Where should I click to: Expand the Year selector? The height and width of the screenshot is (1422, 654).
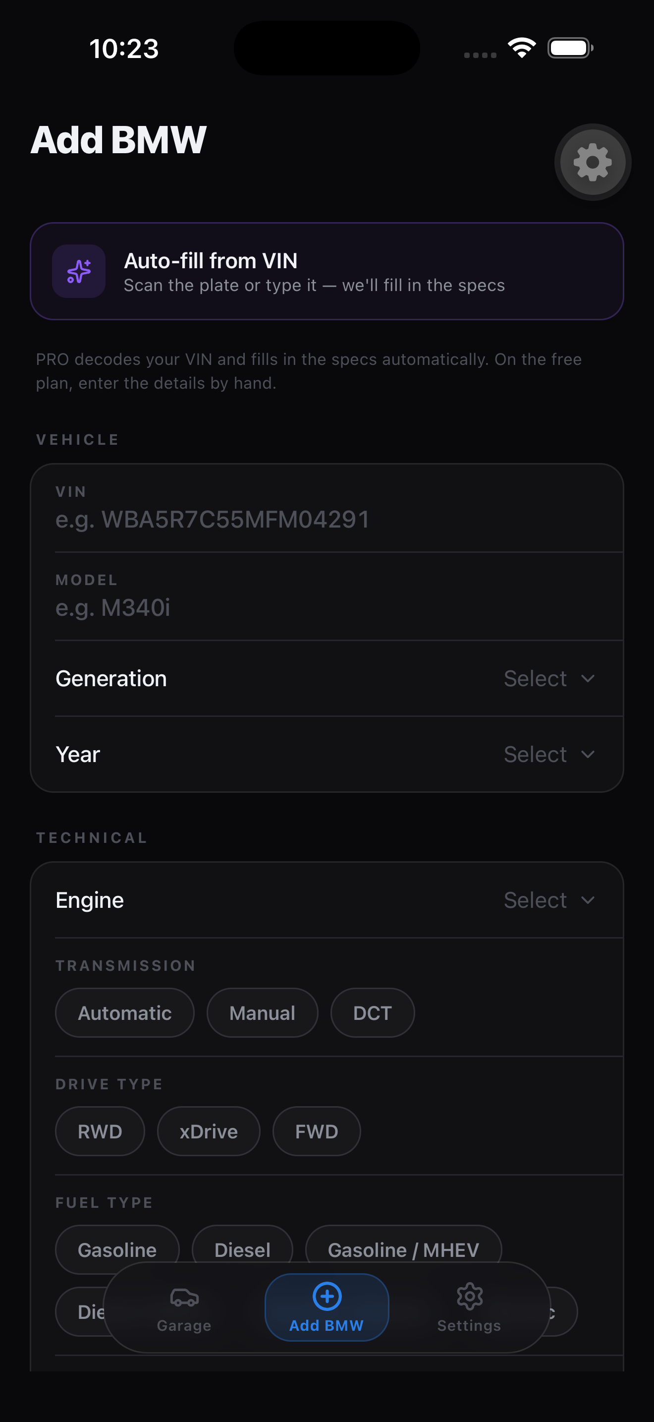[x=327, y=755]
